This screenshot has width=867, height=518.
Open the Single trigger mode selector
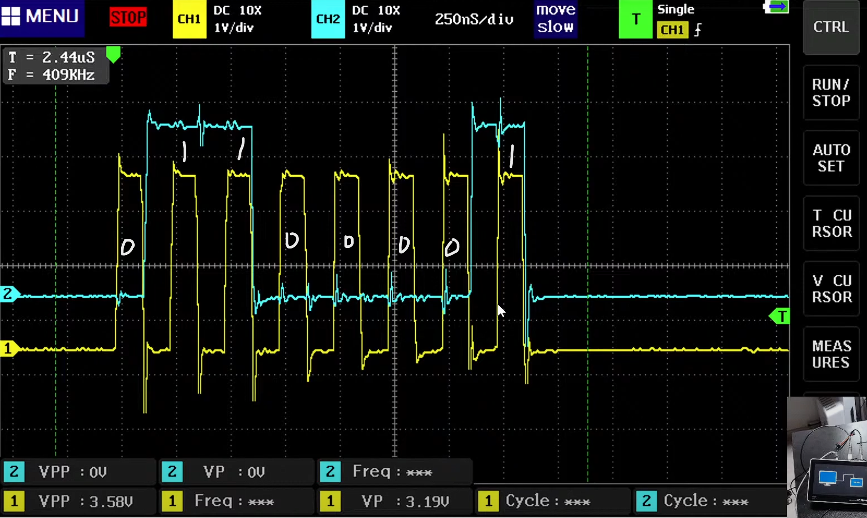pos(676,9)
